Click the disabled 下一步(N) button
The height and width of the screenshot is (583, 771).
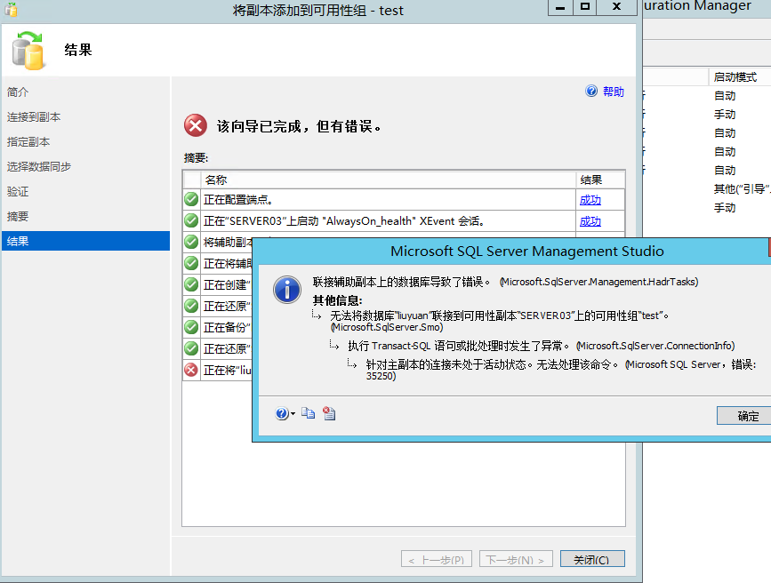pyautogui.click(x=516, y=559)
